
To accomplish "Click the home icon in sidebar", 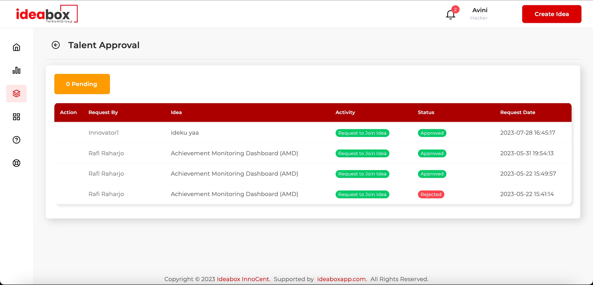I will tap(16, 47).
